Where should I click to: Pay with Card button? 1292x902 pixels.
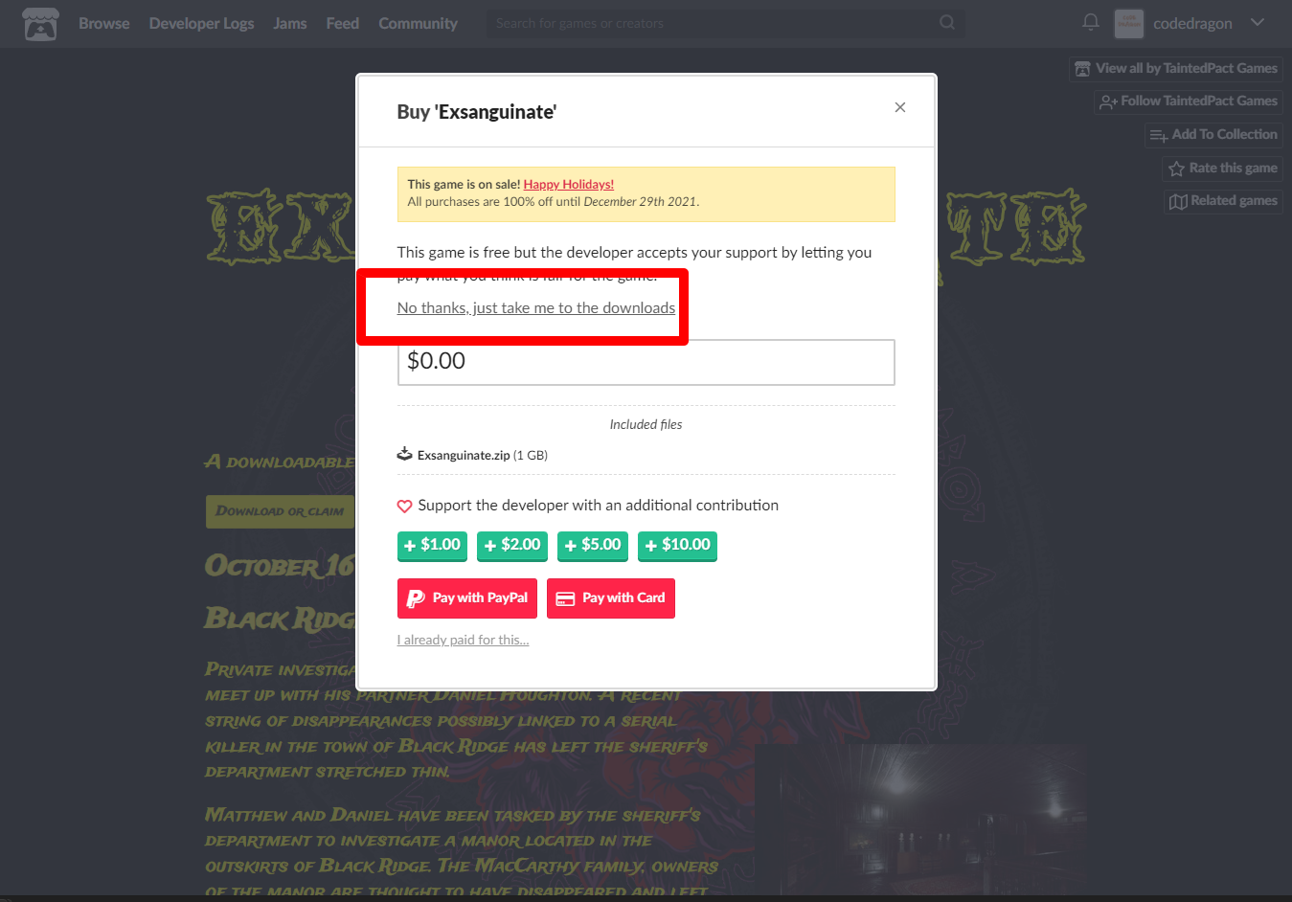(611, 598)
